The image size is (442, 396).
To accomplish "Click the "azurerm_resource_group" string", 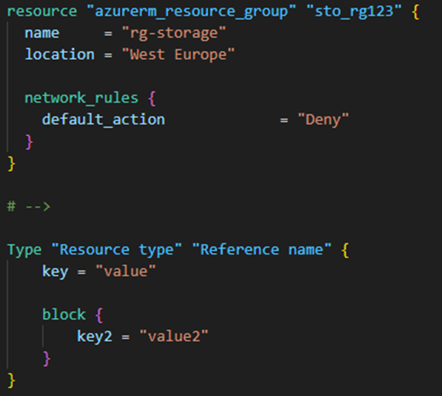I will pos(191,12).
